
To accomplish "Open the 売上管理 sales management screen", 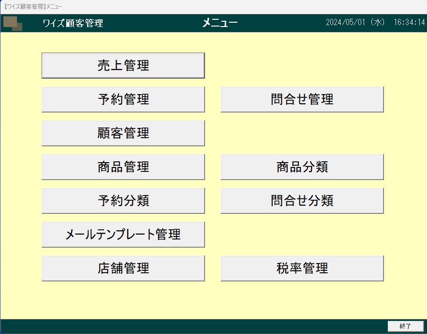I will [x=123, y=66].
